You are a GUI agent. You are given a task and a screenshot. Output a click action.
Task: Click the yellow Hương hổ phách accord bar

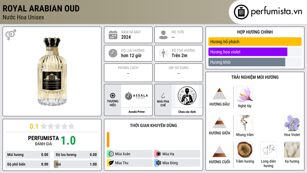click(x=255, y=41)
